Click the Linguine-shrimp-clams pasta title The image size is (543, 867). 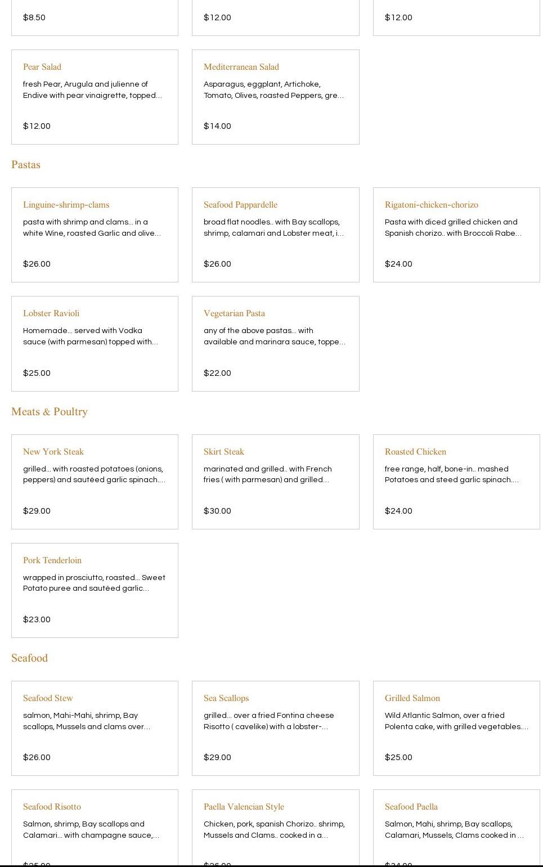[66, 205]
